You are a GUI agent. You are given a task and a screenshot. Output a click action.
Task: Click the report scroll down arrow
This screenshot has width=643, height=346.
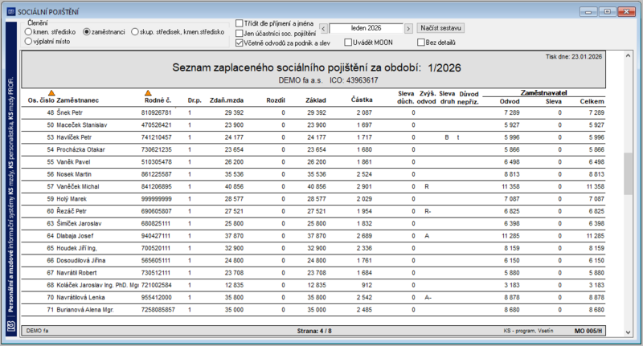point(628,332)
